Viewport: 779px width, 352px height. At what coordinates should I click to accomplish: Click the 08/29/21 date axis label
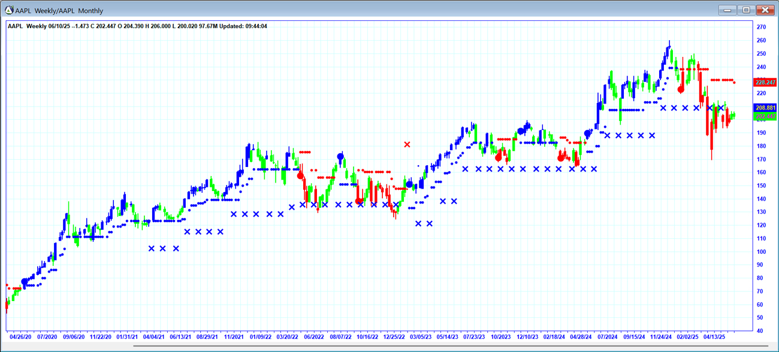click(208, 337)
